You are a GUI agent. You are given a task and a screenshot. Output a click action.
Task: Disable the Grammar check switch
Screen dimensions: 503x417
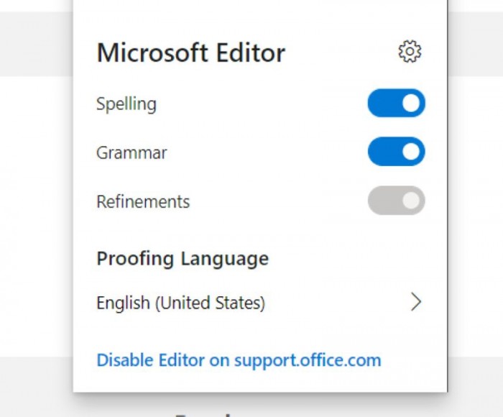click(396, 152)
